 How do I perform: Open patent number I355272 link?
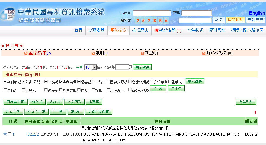(33, 134)
